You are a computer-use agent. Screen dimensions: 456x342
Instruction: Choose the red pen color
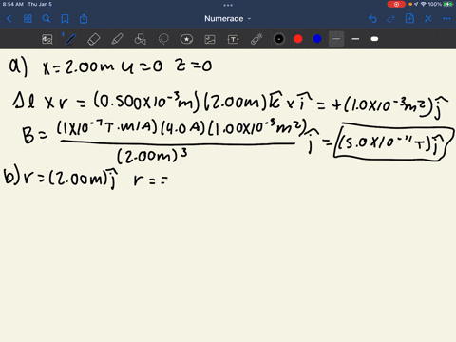(x=298, y=39)
